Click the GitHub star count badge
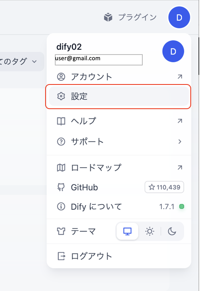 click(164, 187)
